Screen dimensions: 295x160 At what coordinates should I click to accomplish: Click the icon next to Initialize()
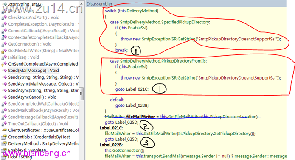tap(4, 57)
